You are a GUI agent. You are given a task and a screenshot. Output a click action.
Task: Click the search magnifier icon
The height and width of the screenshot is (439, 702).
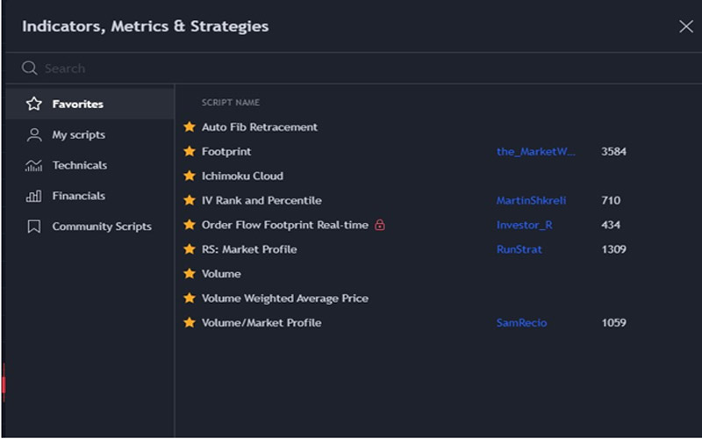point(30,68)
